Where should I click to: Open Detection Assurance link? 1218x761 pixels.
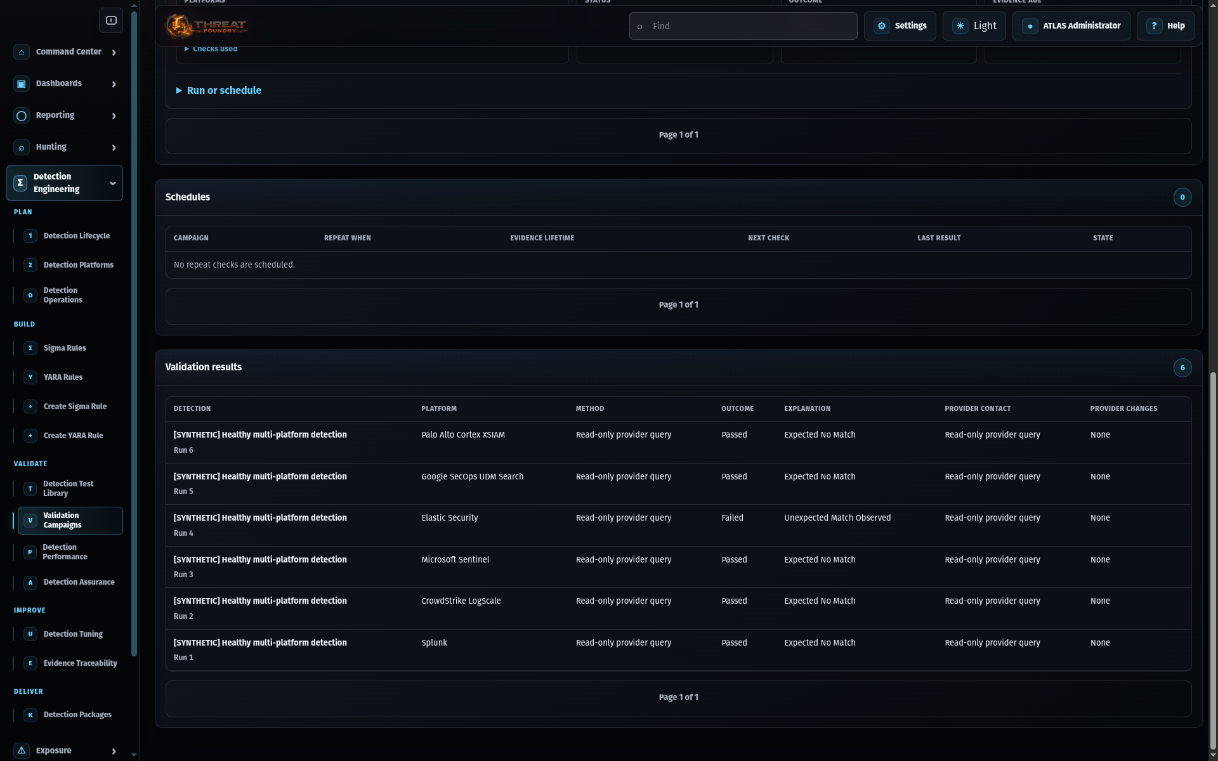79,582
